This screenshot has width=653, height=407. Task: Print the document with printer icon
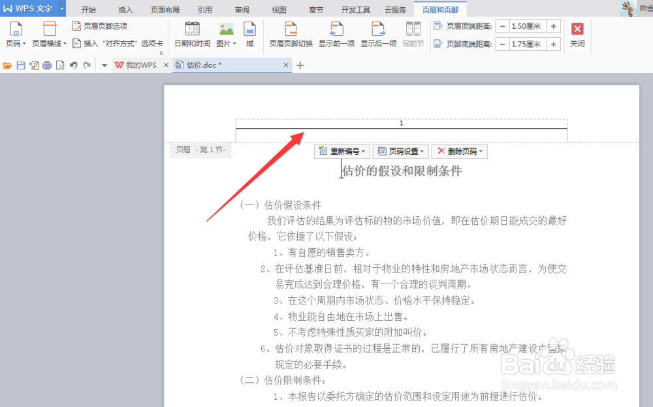[47, 65]
